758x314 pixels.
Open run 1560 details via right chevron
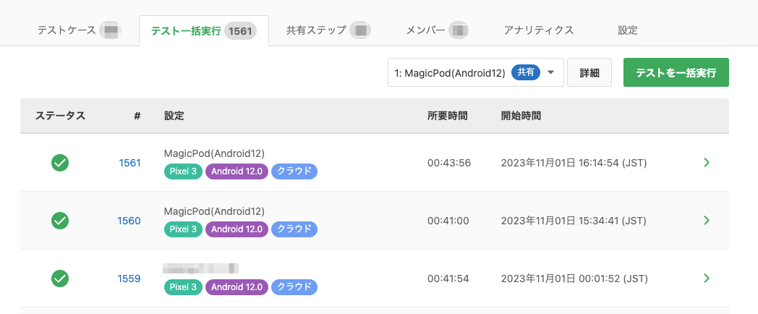tap(707, 221)
